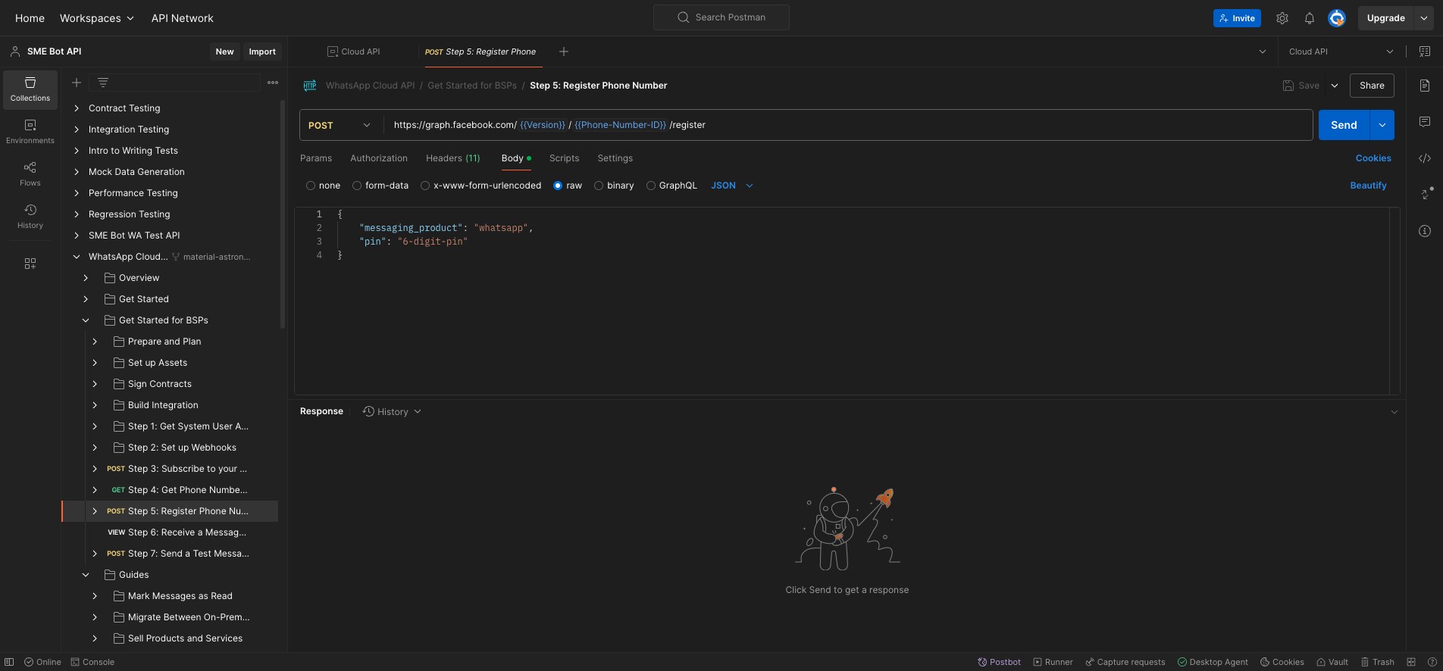1443x671 pixels.
Task: Open the environment quick look icon
Action: click(x=1425, y=51)
